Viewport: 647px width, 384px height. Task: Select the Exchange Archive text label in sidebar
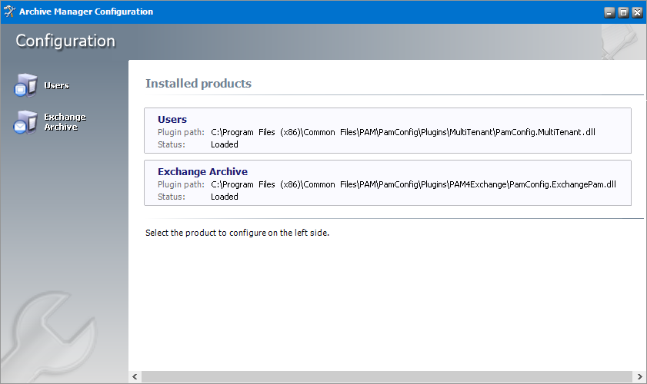(65, 122)
